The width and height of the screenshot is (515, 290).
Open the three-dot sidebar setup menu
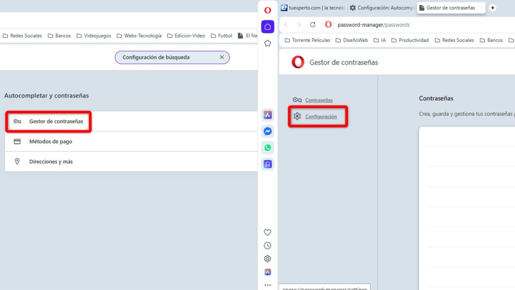(x=267, y=285)
